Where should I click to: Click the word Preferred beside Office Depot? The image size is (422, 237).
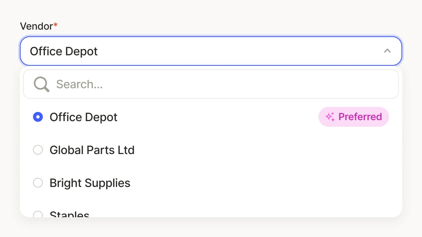(360, 117)
